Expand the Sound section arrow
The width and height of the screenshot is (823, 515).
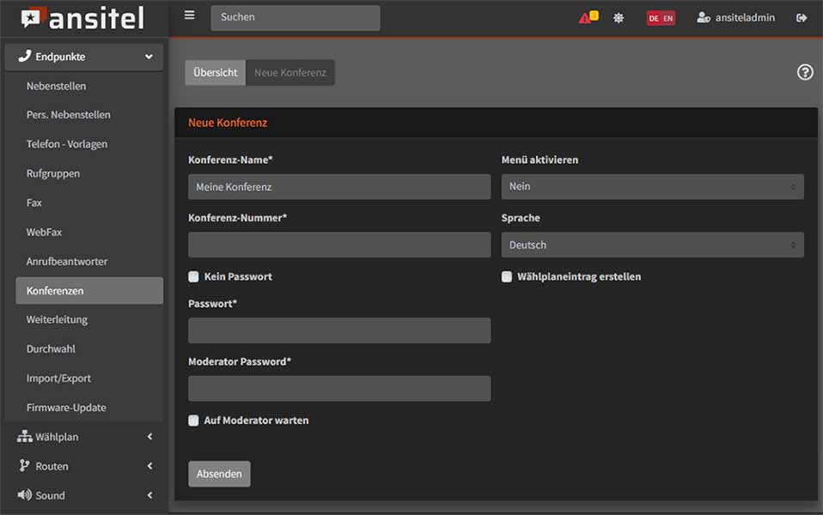click(150, 495)
